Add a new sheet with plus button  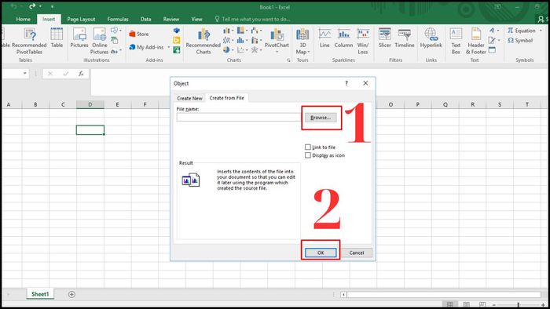pyautogui.click(x=71, y=295)
